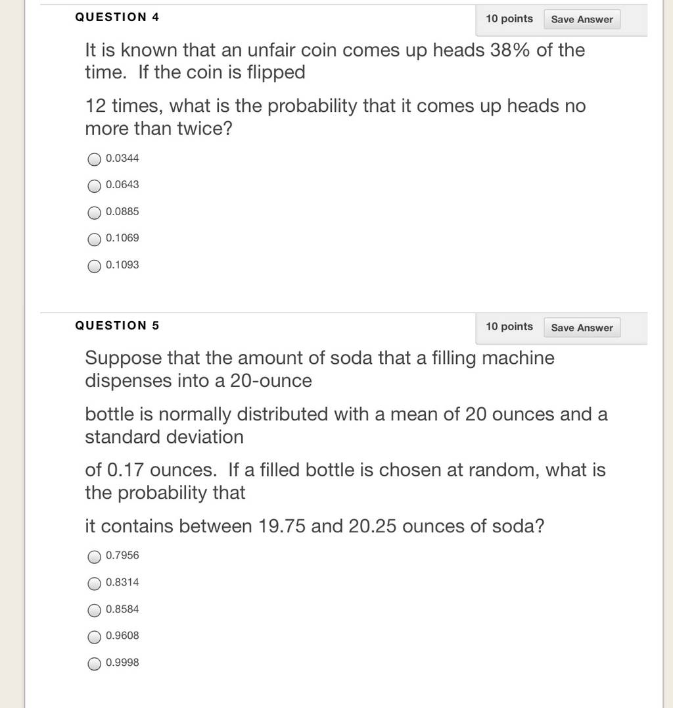This screenshot has height=708, width=673.
Task: Choose the 0.8314 radio option
Action: [94, 584]
